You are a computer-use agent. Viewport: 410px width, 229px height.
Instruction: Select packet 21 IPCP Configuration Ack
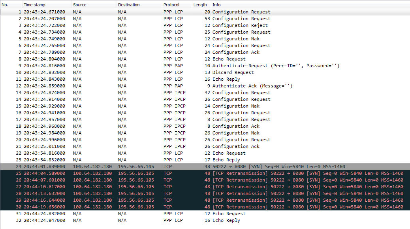236,146
